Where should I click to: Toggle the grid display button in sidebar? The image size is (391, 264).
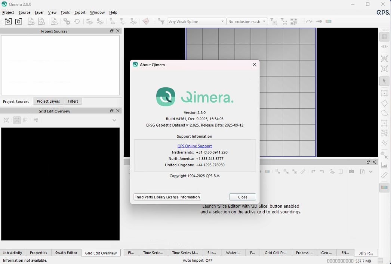[x=384, y=37]
